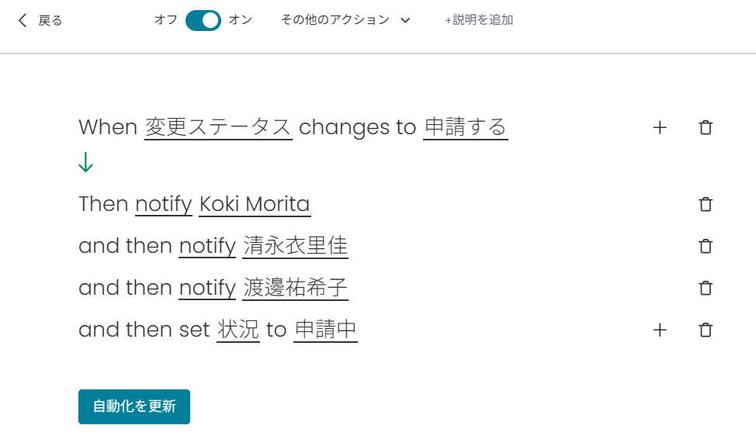Edit the 渡邊祐希子 notify recipient

coord(295,288)
